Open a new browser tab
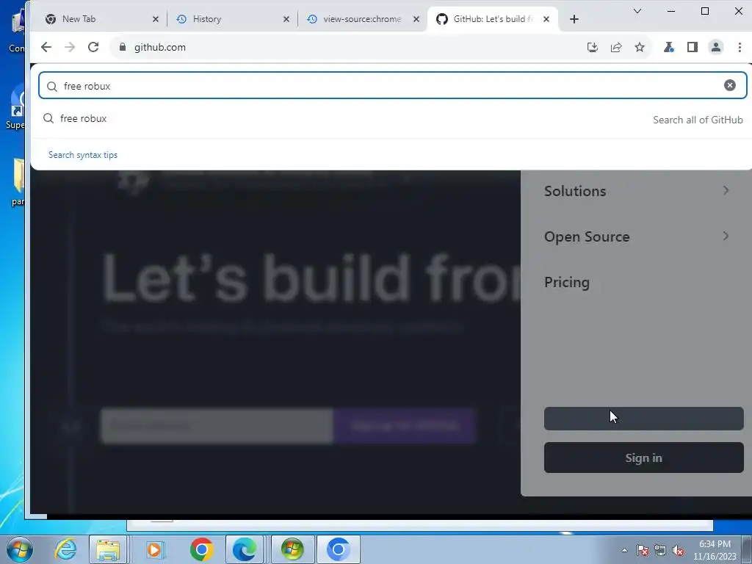This screenshot has height=564, width=752. [574, 19]
